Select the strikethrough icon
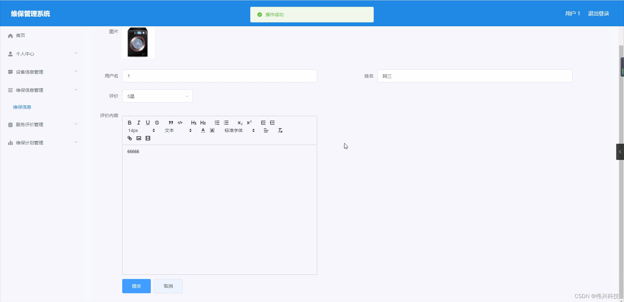This screenshot has height=302, width=624. click(x=157, y=123)
